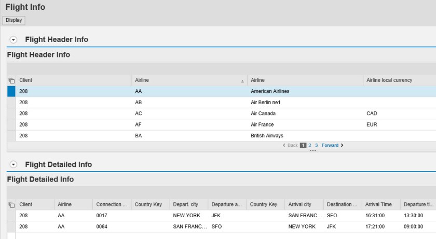Sort by the Airline code column header
This screenshot has width=436, height=239.
189,80
